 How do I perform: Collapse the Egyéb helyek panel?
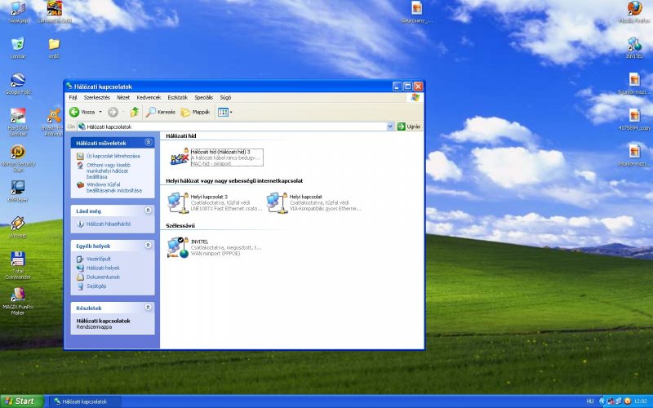click(x=149, y=246)
